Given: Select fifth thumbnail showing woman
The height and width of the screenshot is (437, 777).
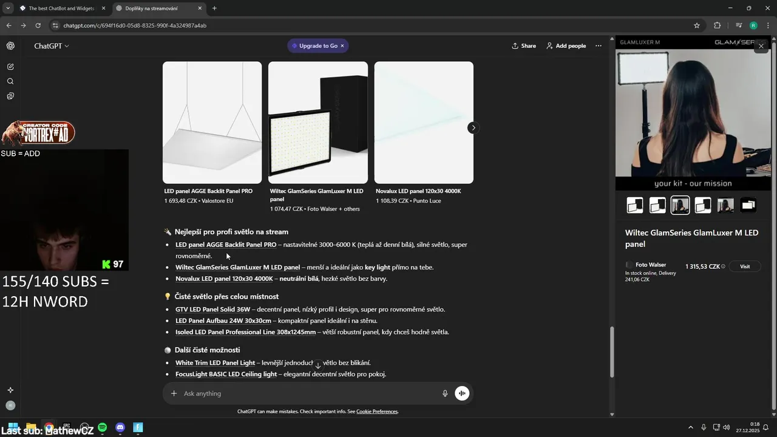Looking at the screenshot, I should [725, 205].
